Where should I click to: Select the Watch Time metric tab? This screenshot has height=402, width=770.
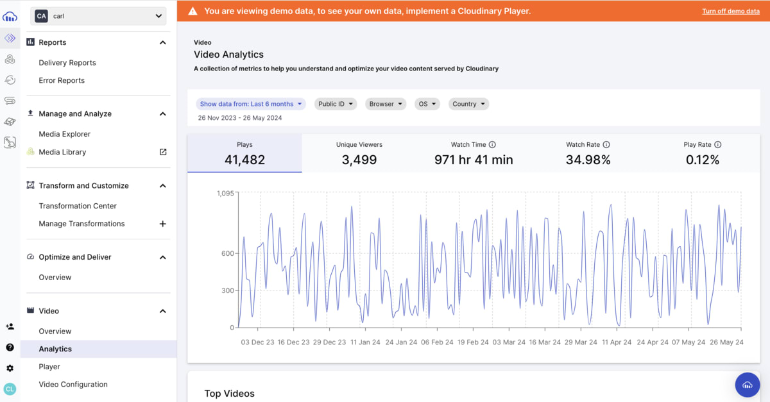click(x=474, y=153)
